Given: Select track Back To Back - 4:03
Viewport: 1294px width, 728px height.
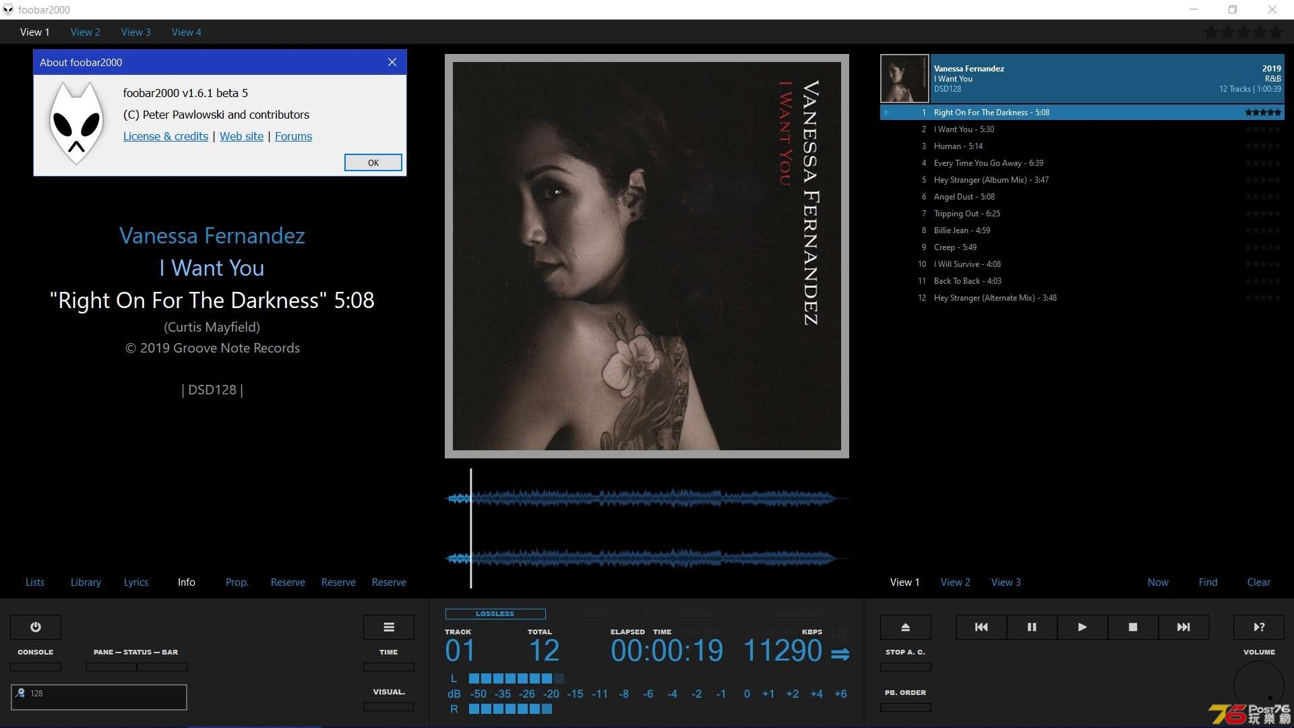Looking at the screenshot, I should click(x=1082, y=281).
